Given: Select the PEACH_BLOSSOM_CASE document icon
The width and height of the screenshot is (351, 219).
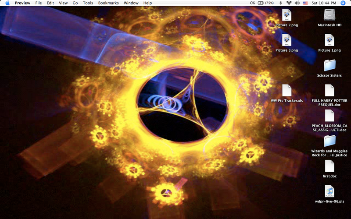Looking at the screenshot, I should (x=330, y=116).
